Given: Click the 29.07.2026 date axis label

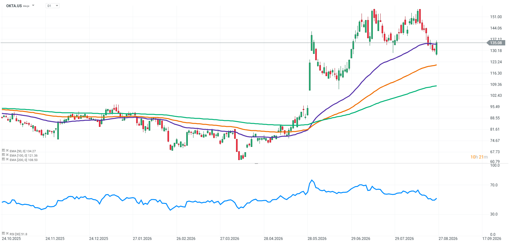Looking at the screenshot, I should (x=404, y=239).
